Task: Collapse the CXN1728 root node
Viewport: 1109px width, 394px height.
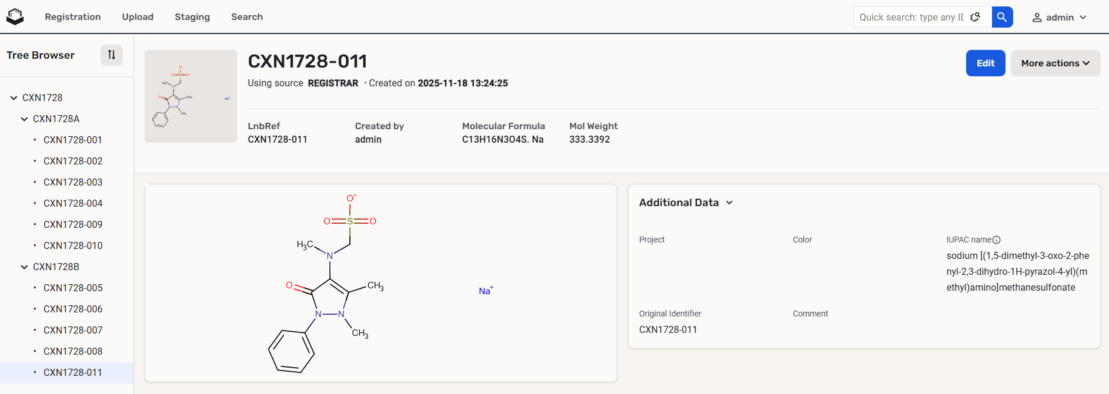Action: point(14,97)
